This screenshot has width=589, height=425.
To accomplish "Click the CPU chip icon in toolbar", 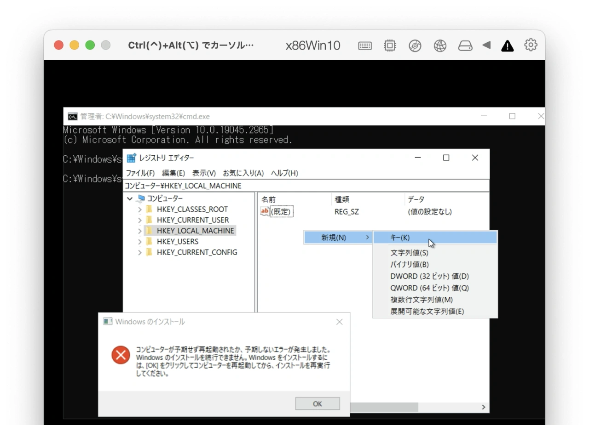I will pos(390,45).
